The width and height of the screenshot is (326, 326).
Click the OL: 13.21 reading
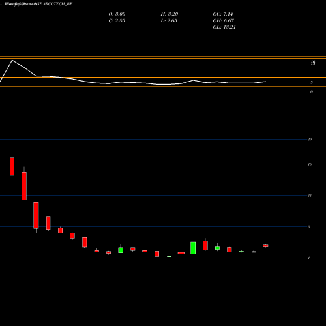pyautogui.click(x=224, y=27)
